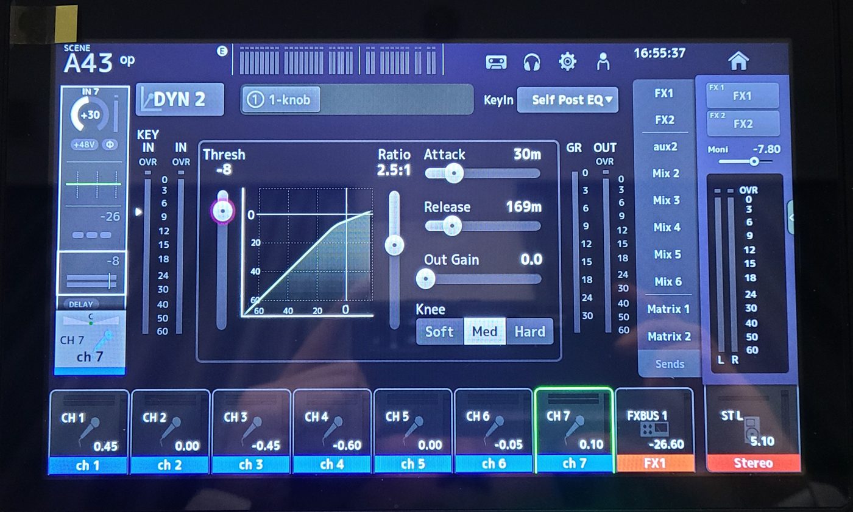Select the CH 7 microphone channel strip
The height and width of the screenshot is (512, 853).
click(x=573, y=430)
